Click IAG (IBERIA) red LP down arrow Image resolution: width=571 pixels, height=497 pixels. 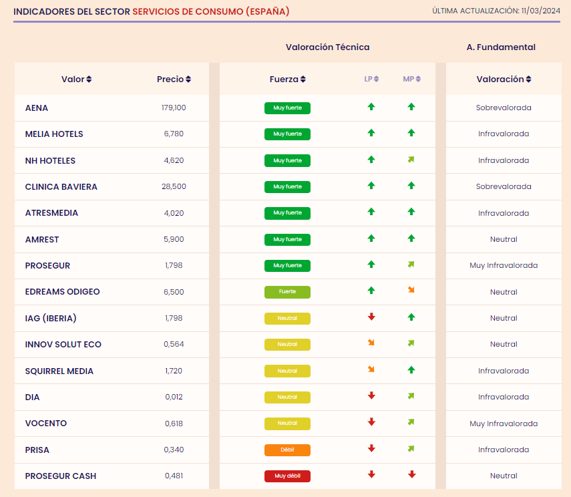[x=371, y=317]
